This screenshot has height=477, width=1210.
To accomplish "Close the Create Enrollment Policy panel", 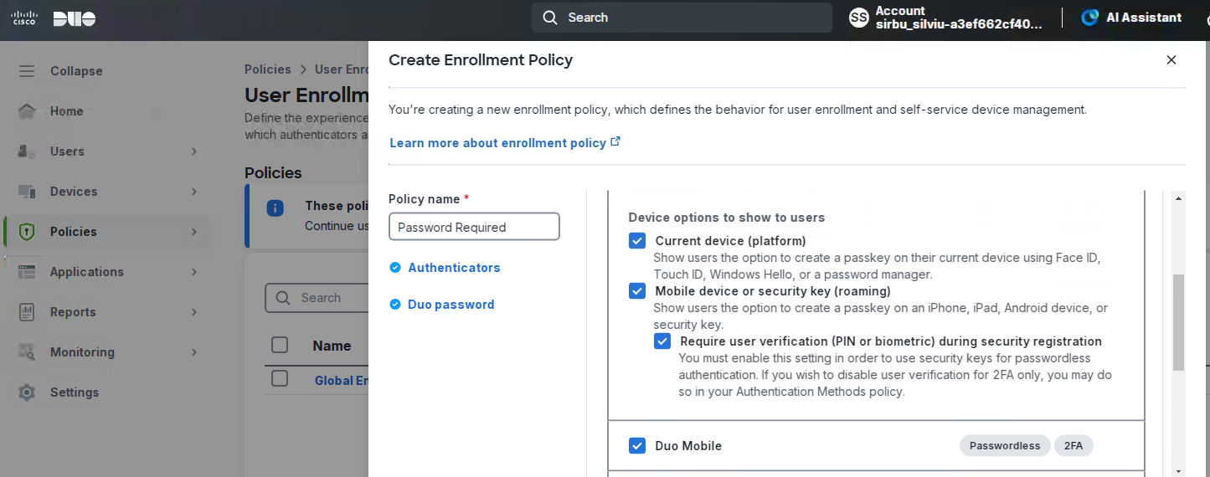I will 1171,60.
